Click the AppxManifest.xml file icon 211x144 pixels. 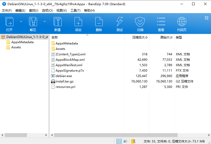(53, 65)
